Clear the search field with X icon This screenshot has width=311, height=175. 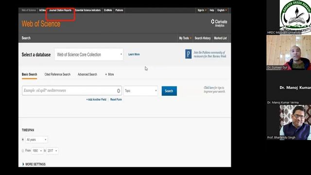(x=119, y=91)
